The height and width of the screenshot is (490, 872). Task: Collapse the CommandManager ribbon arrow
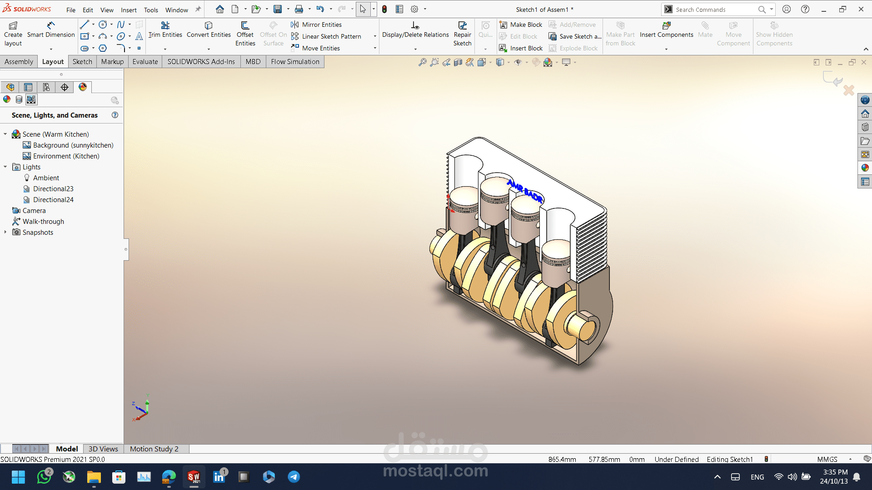[x=866, y=49]
